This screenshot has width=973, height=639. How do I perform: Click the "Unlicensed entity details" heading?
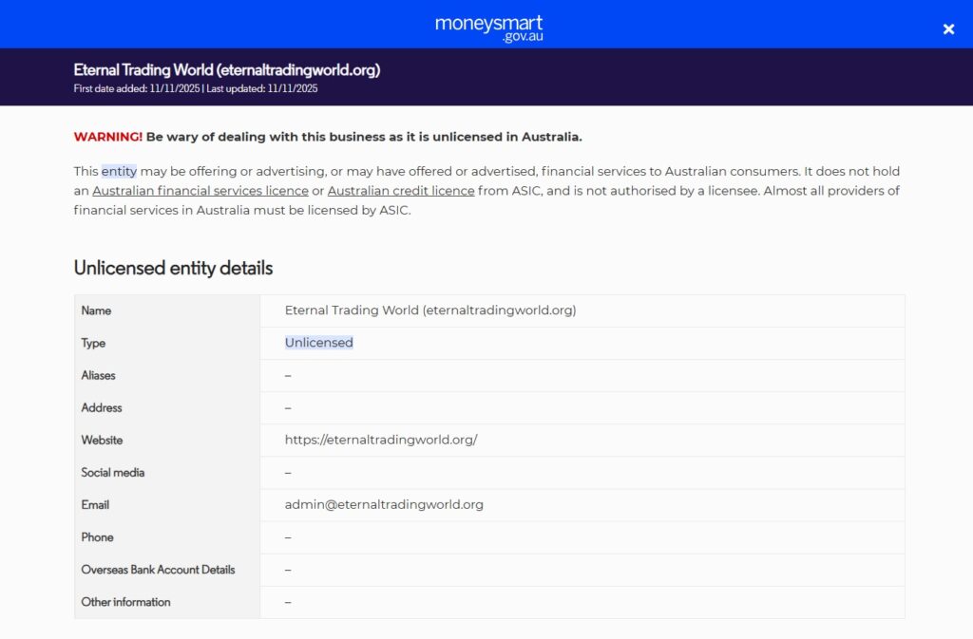[x=173, y=268]
